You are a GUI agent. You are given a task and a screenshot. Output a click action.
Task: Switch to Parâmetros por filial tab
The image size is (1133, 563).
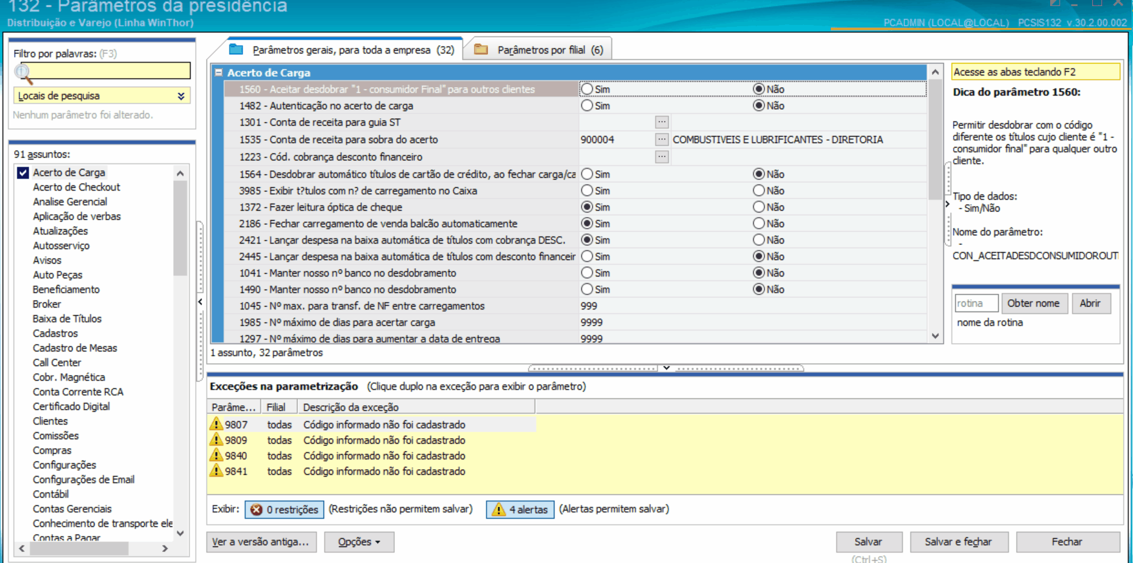tap(539, 49)
